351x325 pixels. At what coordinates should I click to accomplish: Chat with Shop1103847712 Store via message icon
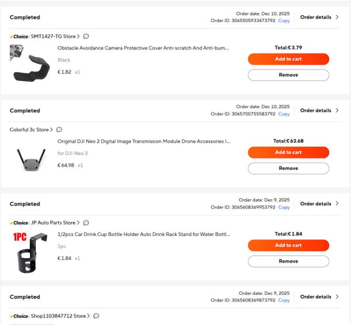[x=96, y=316]
